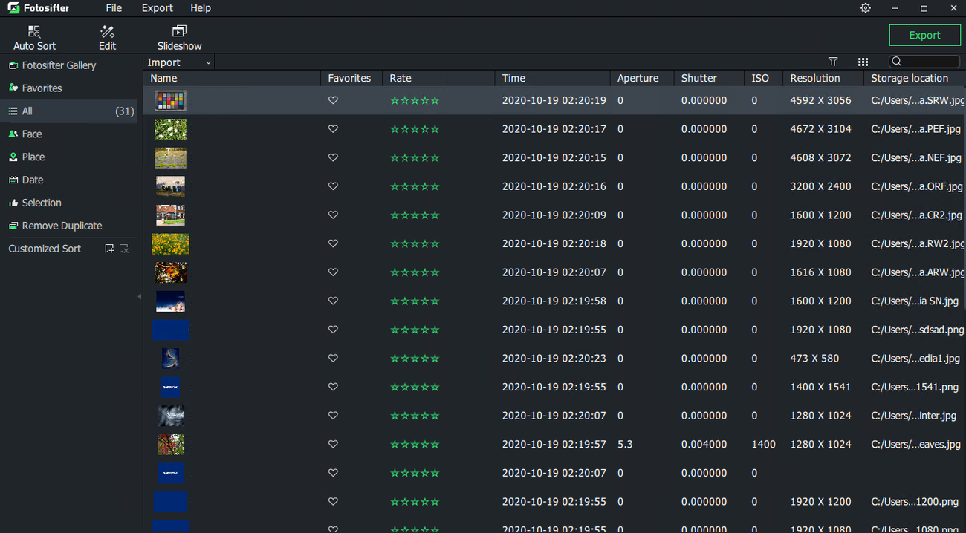Select Remove Duplicate in sidebar
Viewport: 966px width, 533px height.
coord(62,226)
